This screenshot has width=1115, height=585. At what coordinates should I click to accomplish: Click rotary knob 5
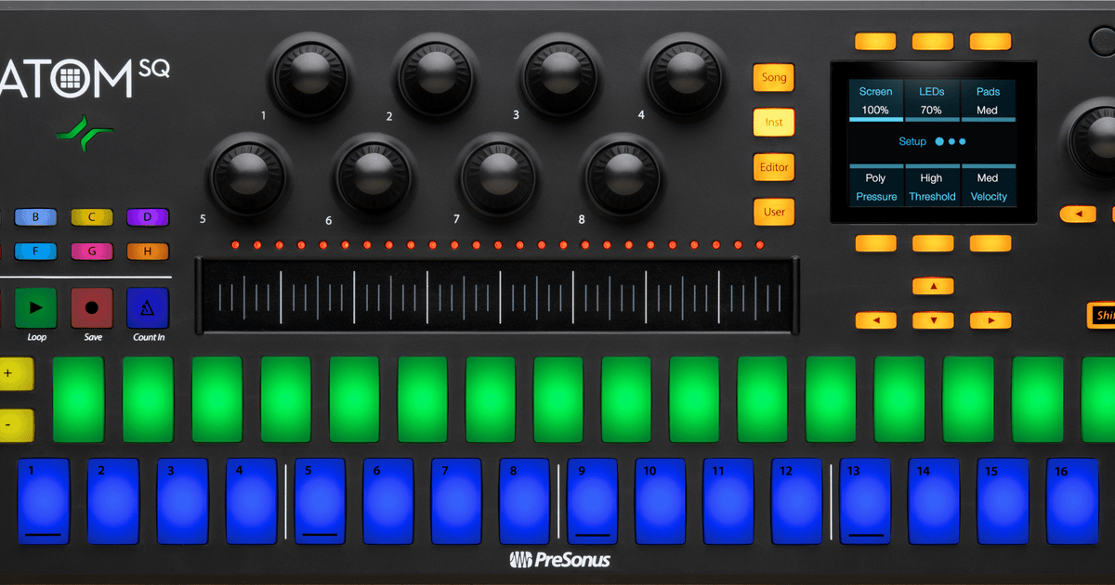click(x=249, y=176)
